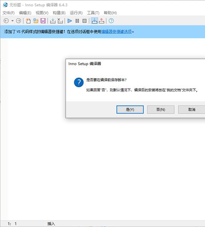Open Help with the question mark icon
Viewport: 205px width, 227px height.
pyautogui.click(x=111, y=21)
